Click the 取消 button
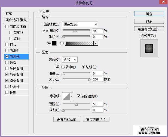 [149, 21]
